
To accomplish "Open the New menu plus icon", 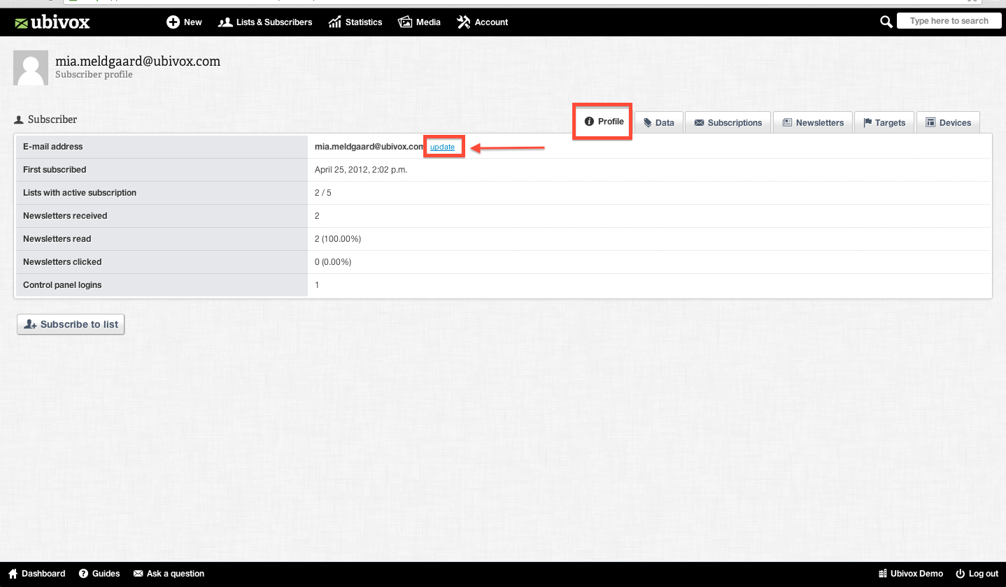I will coord(173,22).
